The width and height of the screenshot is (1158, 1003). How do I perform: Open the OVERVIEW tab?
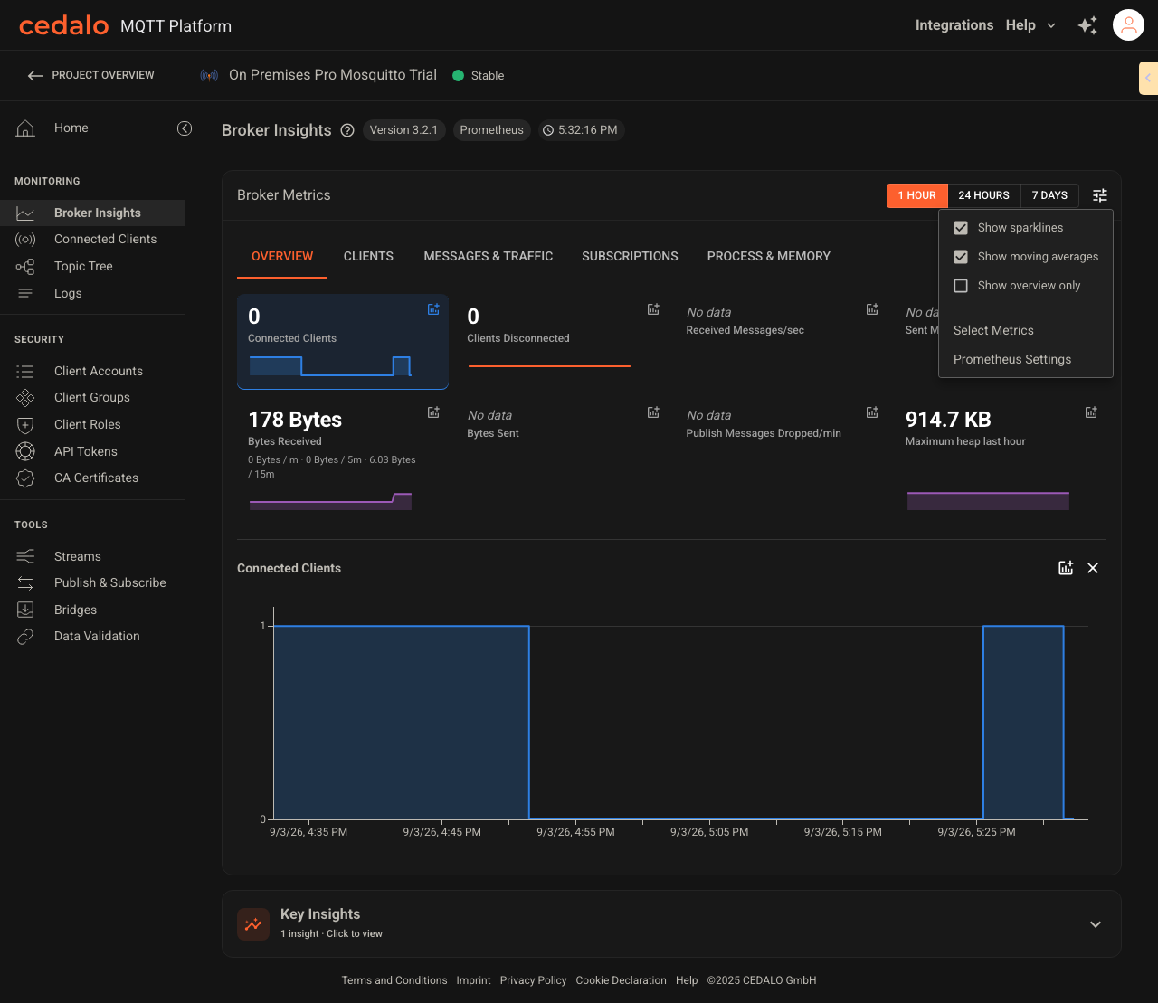pos(282,257)
